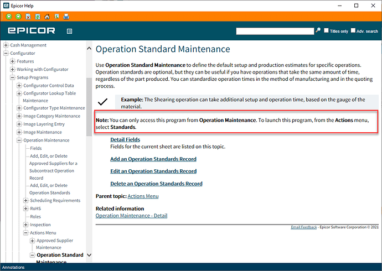Open Add, Edit, or Delete Approved Suppliers topic
The width and height of the screenshot is (382, 271).
pyautogui.click(x=53, y=167)
